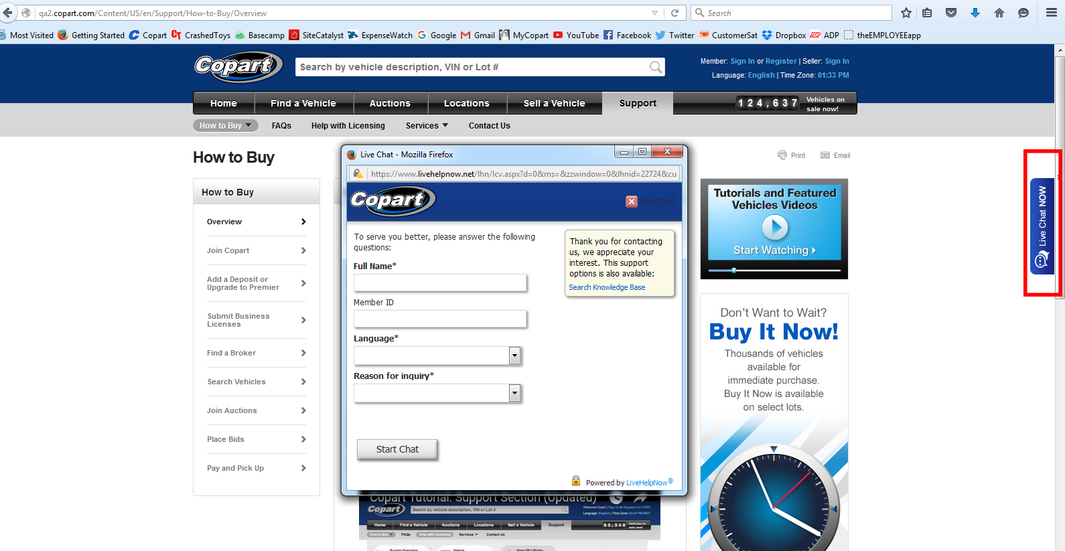Image resolution: width=1065 pixels, height=551 pixels.
Task: Open the Search Knowledge Base link
Action: 607,287
